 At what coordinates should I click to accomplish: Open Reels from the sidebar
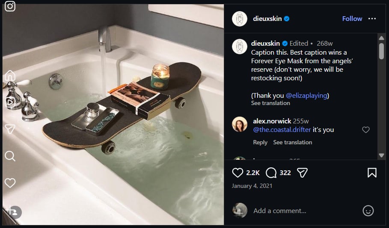point(10,102)
